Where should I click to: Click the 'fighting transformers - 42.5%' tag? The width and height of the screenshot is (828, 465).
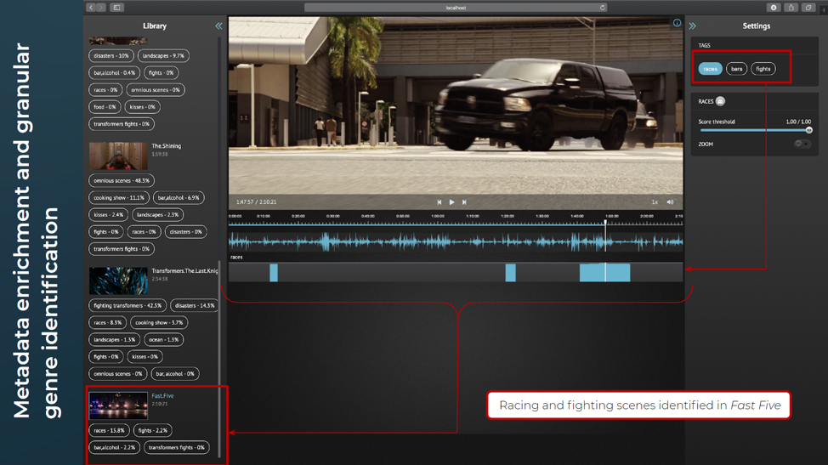pyautogui.click(x=128, y=305)
